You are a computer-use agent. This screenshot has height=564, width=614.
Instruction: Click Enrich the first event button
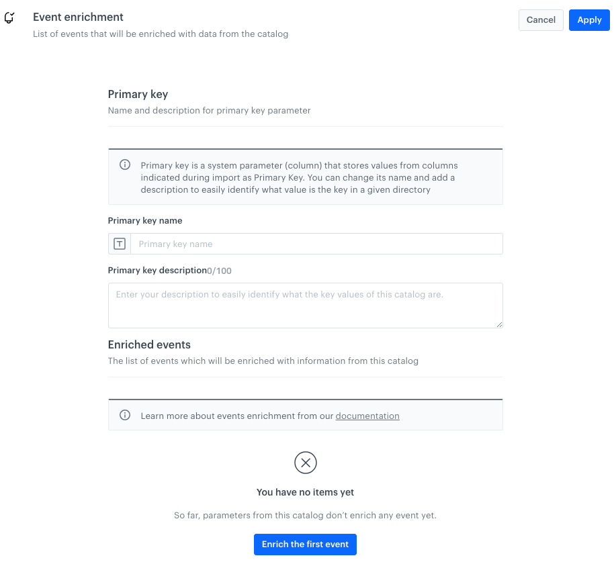click(305, 545)
